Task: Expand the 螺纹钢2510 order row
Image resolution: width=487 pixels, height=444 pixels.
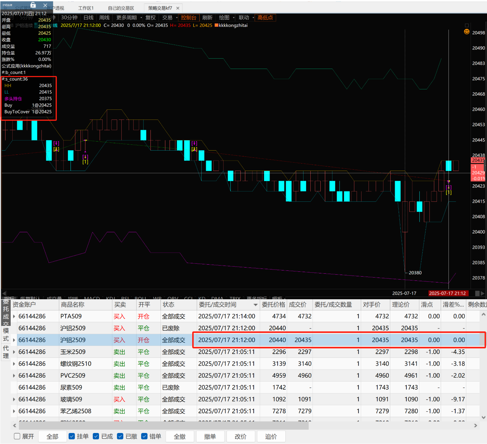Action: tap(14, 364)
